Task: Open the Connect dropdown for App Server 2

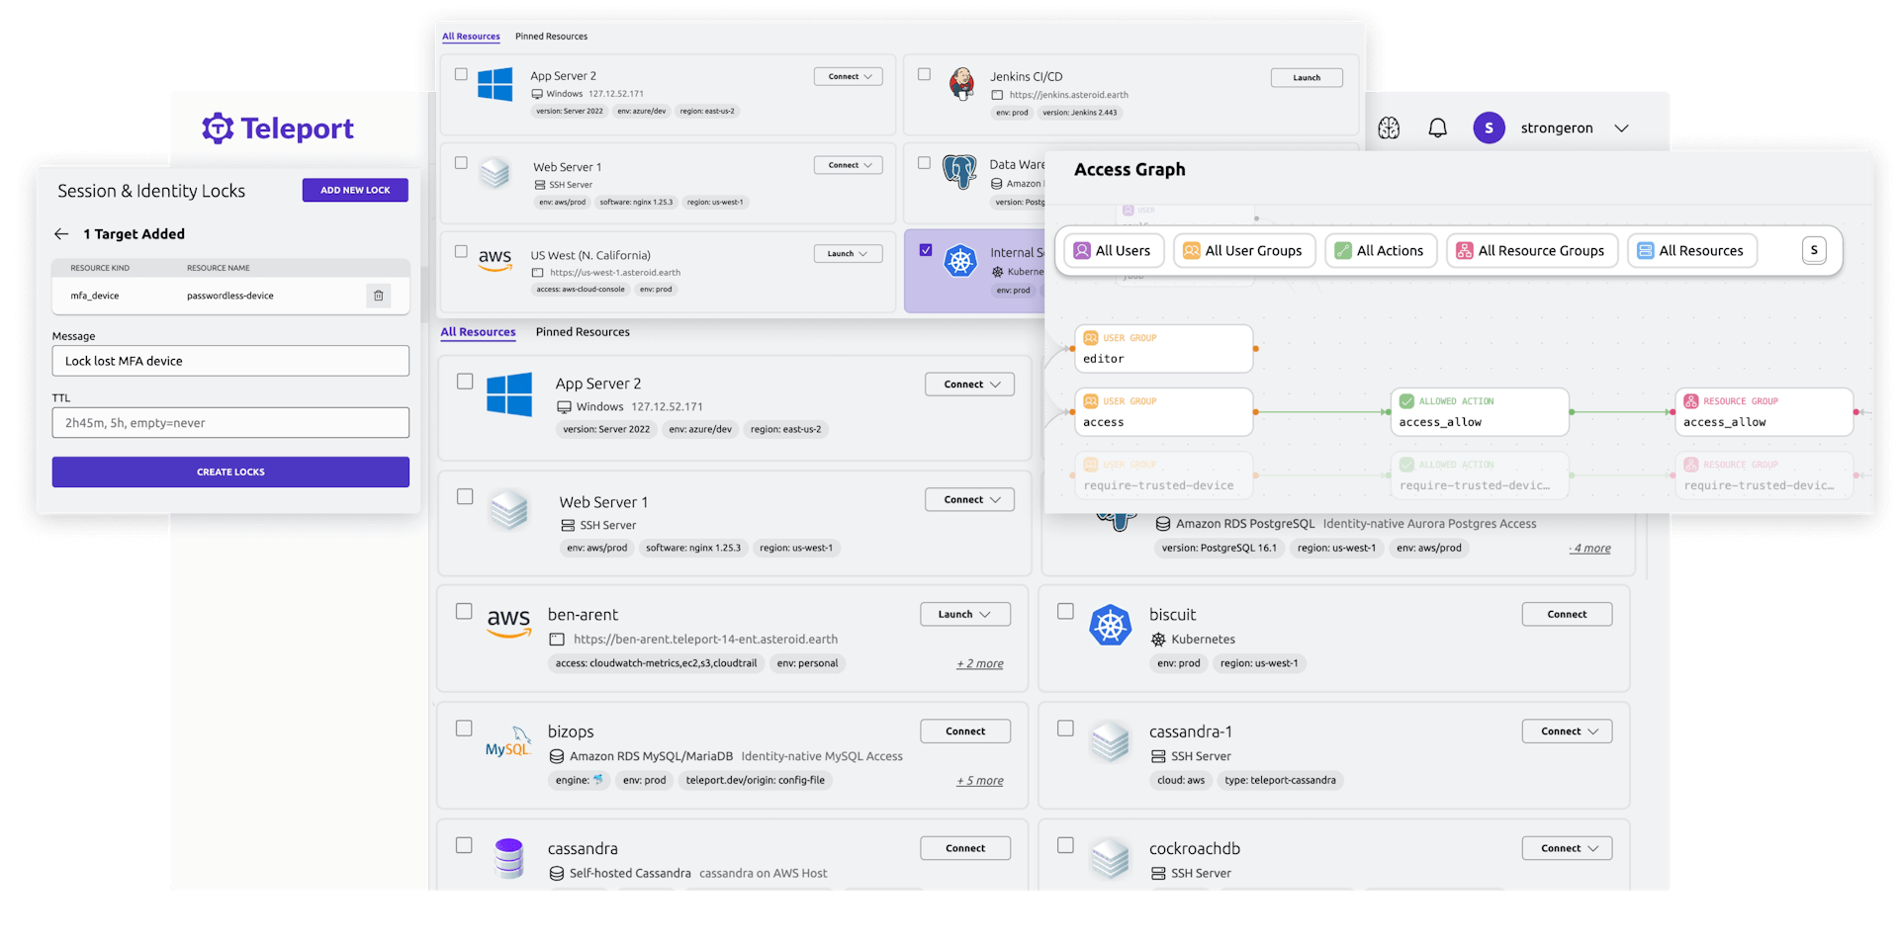Action: tap(968, 384)
